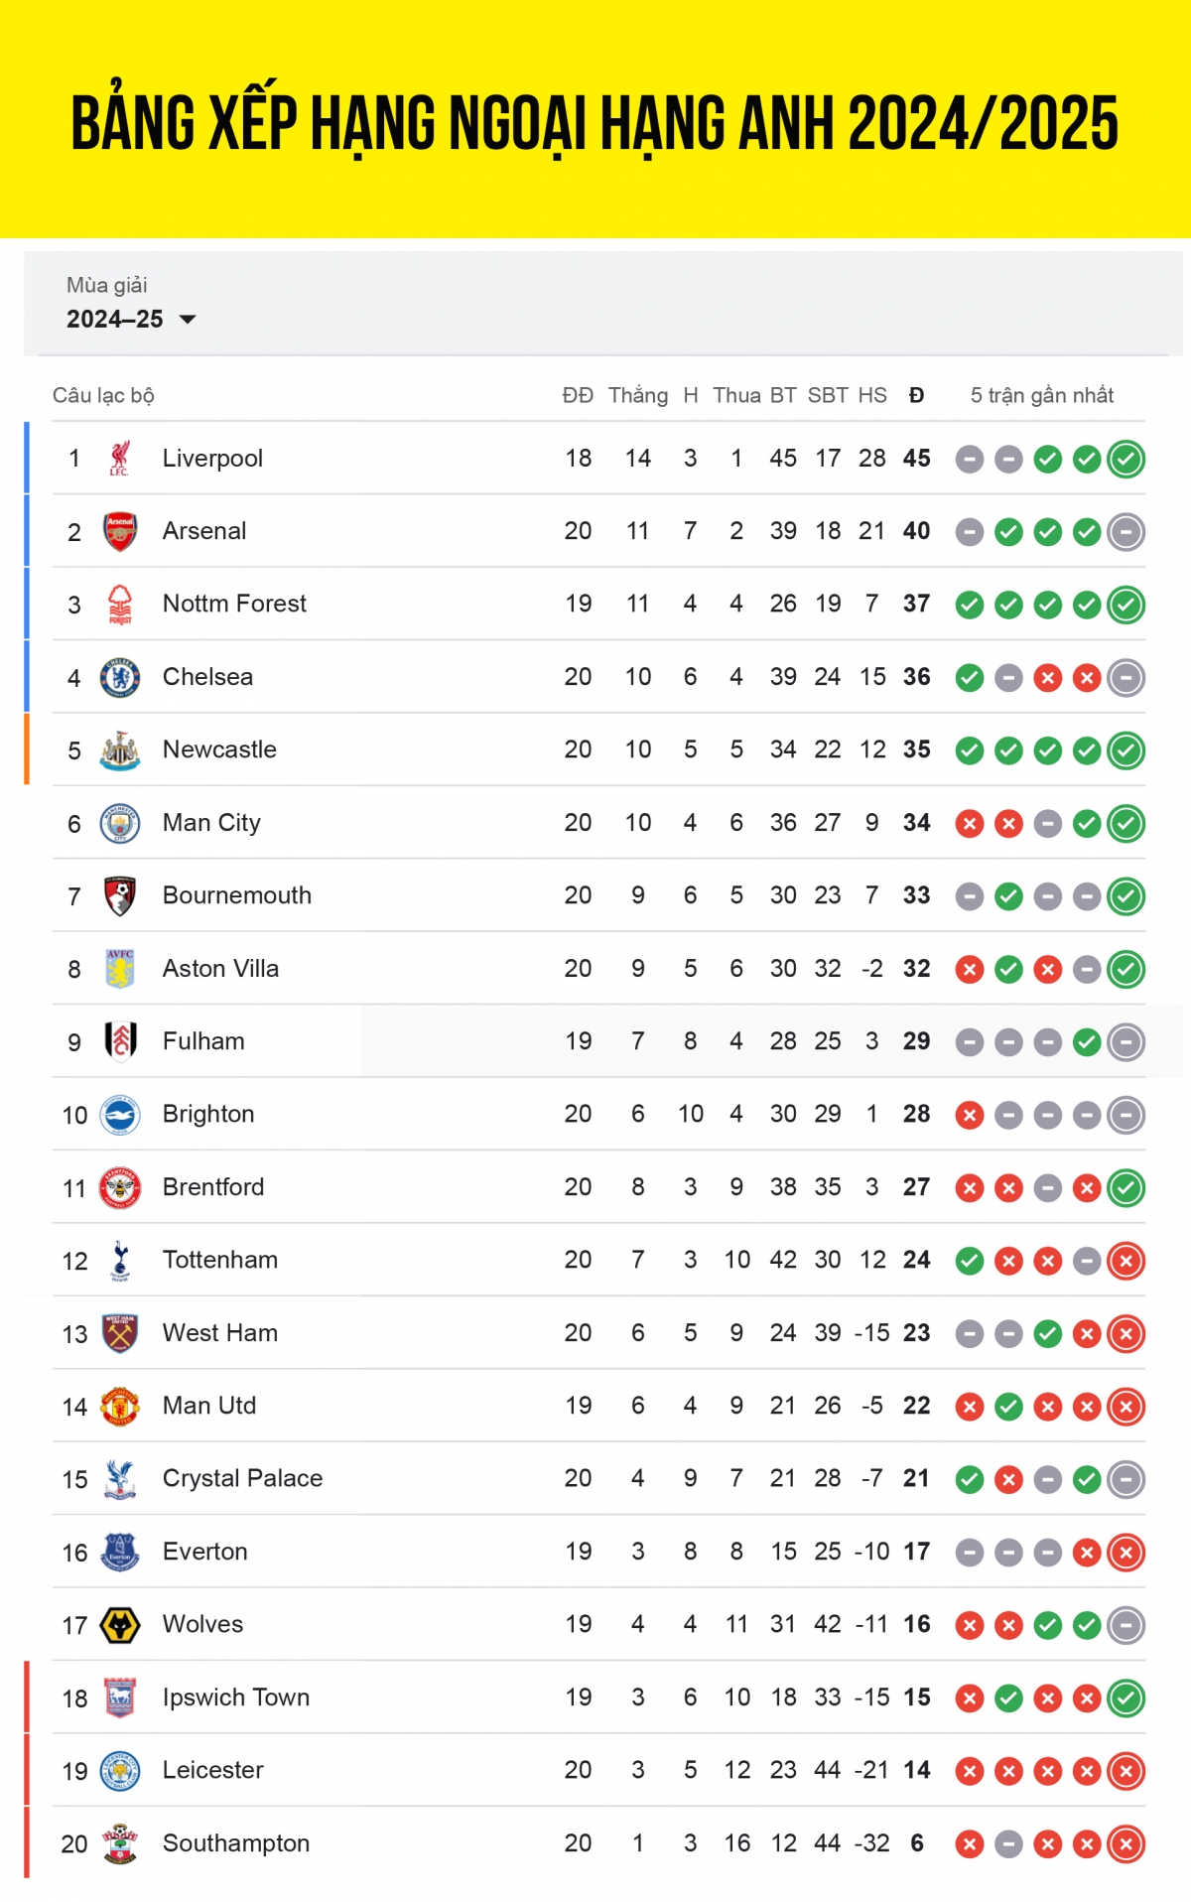Click the Liverpool club crest
The height and width of the screenshot is (1902, 1191).
[x=120, y=459]
